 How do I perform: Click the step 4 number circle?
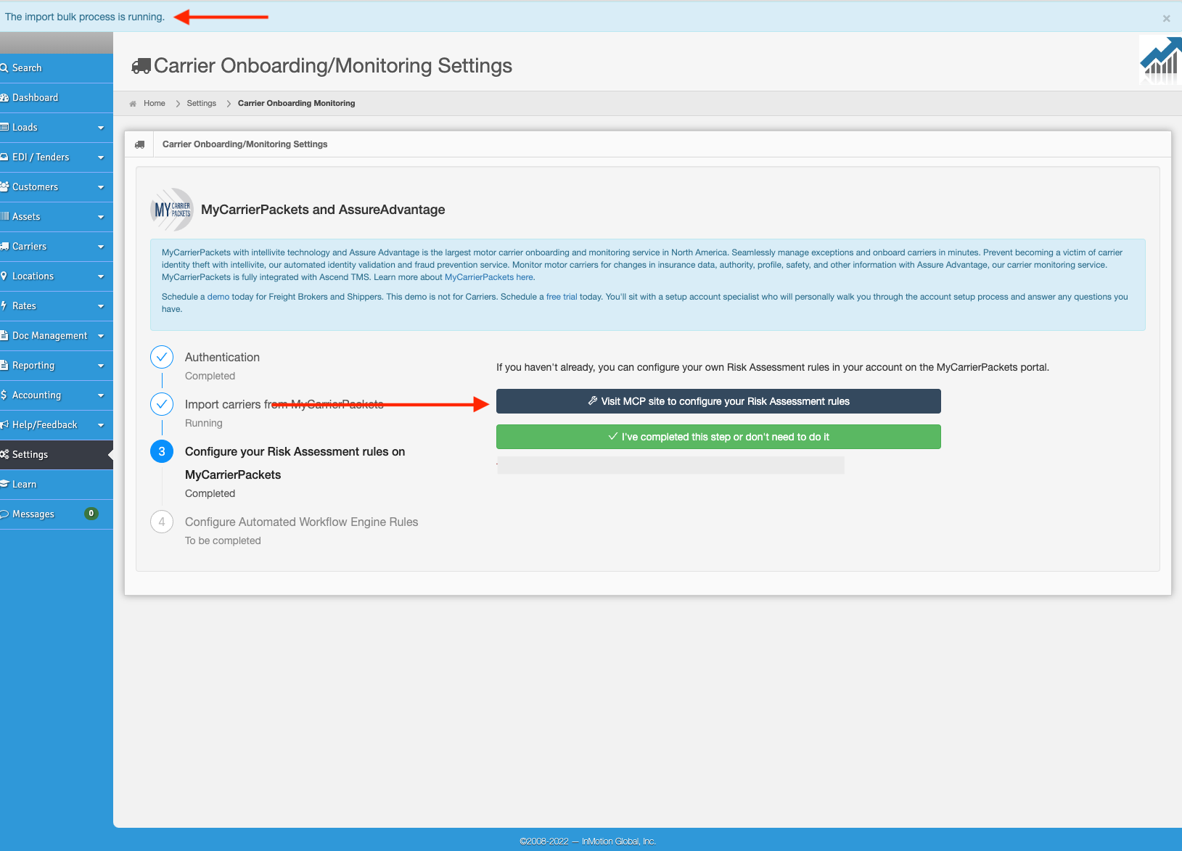(162, 522)
